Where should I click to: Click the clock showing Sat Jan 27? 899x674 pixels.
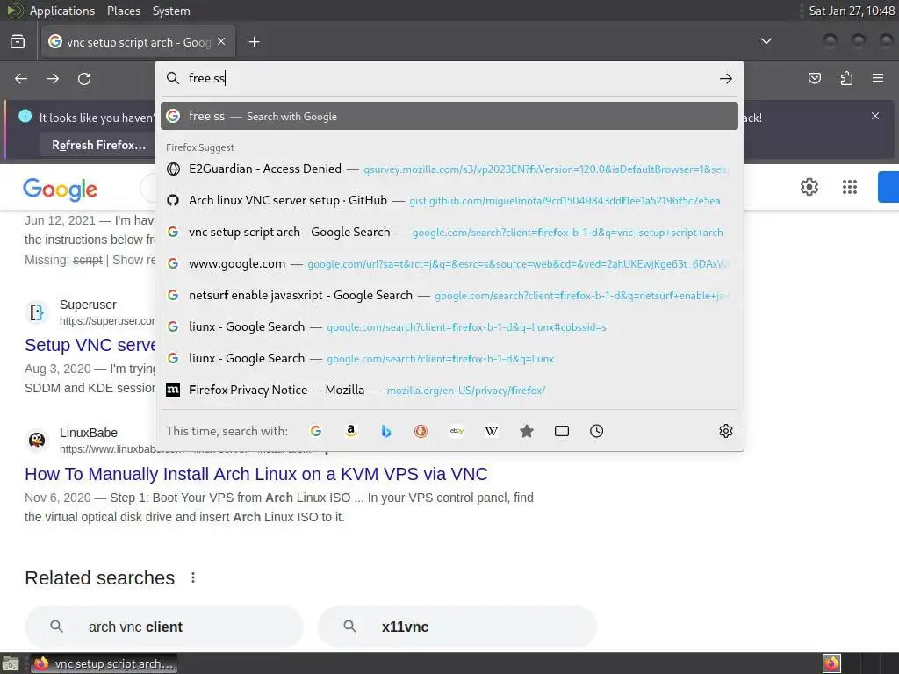pyautogui.click(x=852, y=11)
